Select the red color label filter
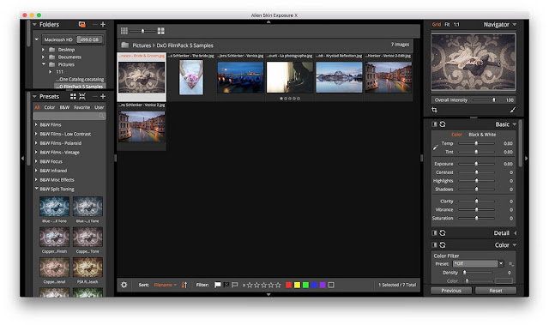Viewport: 549px width, 325px height. pos(288,285)
